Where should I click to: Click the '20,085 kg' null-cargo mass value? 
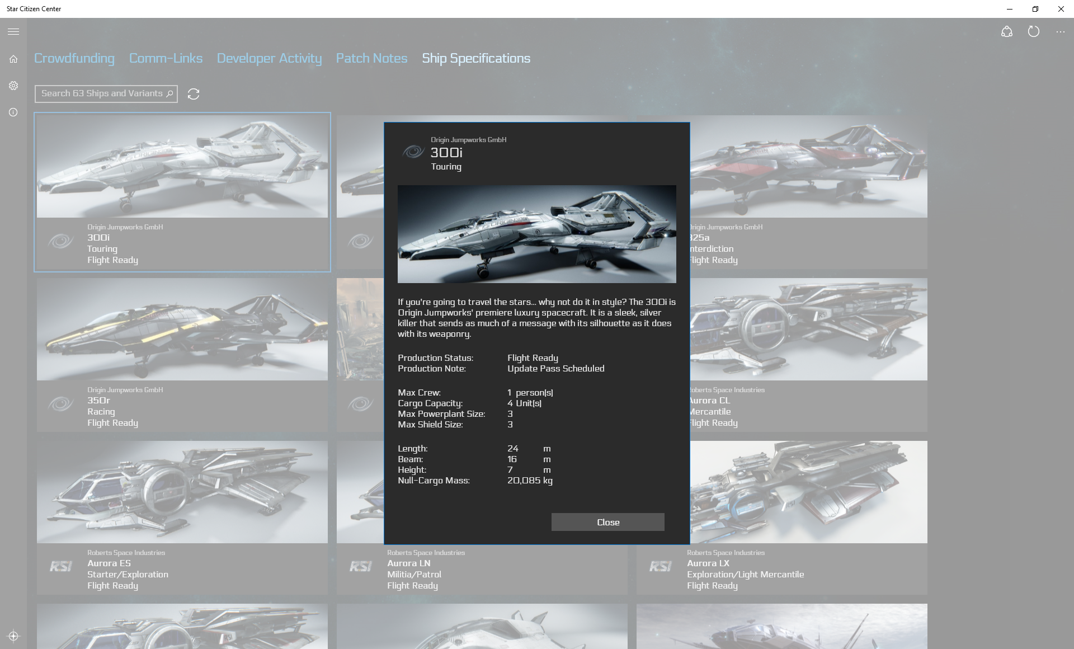point(530,481)
